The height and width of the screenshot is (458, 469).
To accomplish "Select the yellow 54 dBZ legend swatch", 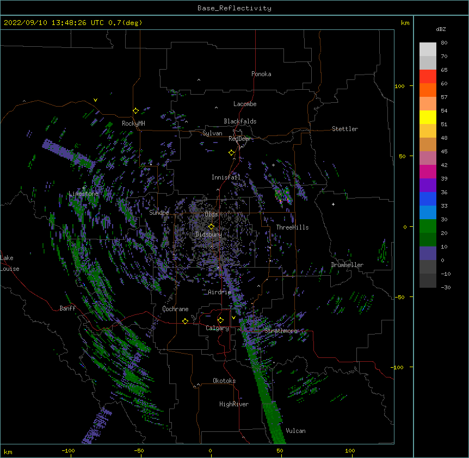I will [x=428, y=117].
